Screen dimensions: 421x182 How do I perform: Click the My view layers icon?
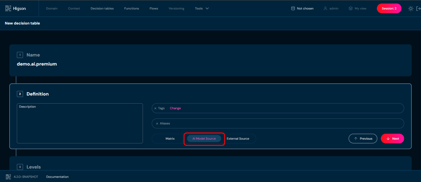(x=351, y=9)
